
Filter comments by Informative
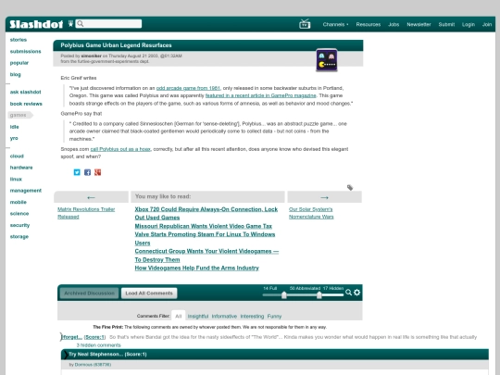click(224, 316)
